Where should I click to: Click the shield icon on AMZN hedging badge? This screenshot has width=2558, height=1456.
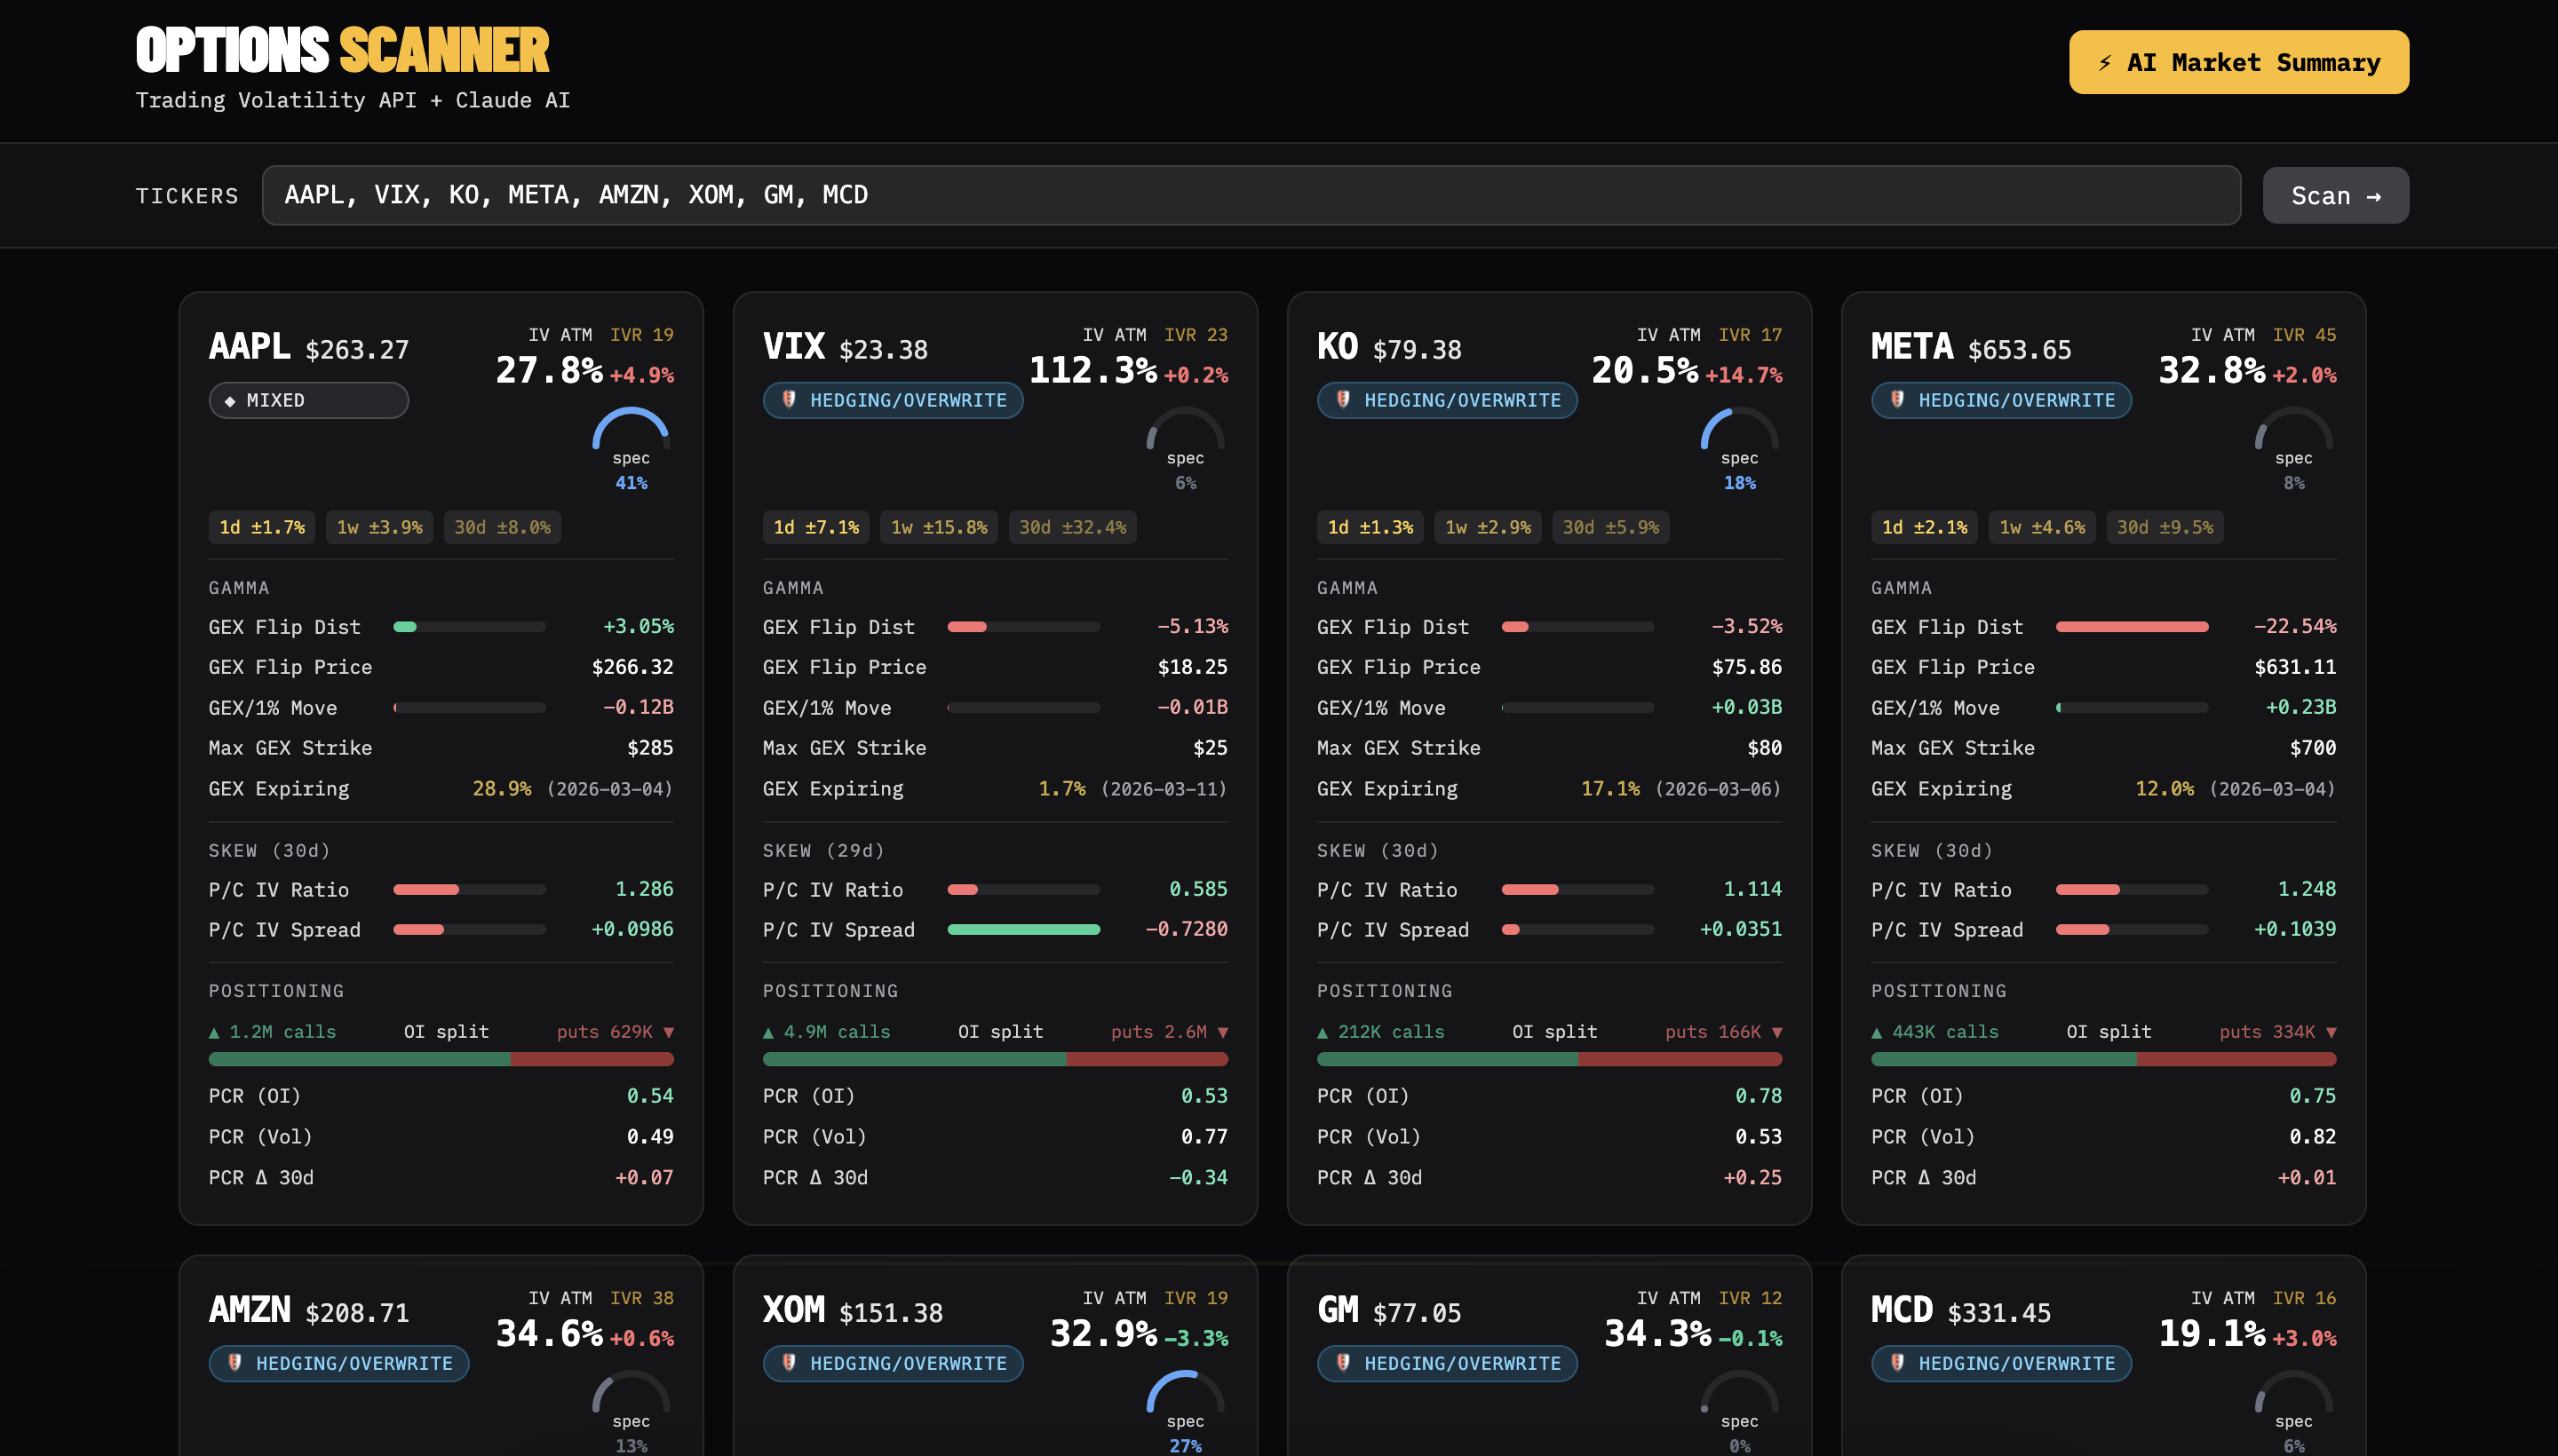coord(234,1363)
